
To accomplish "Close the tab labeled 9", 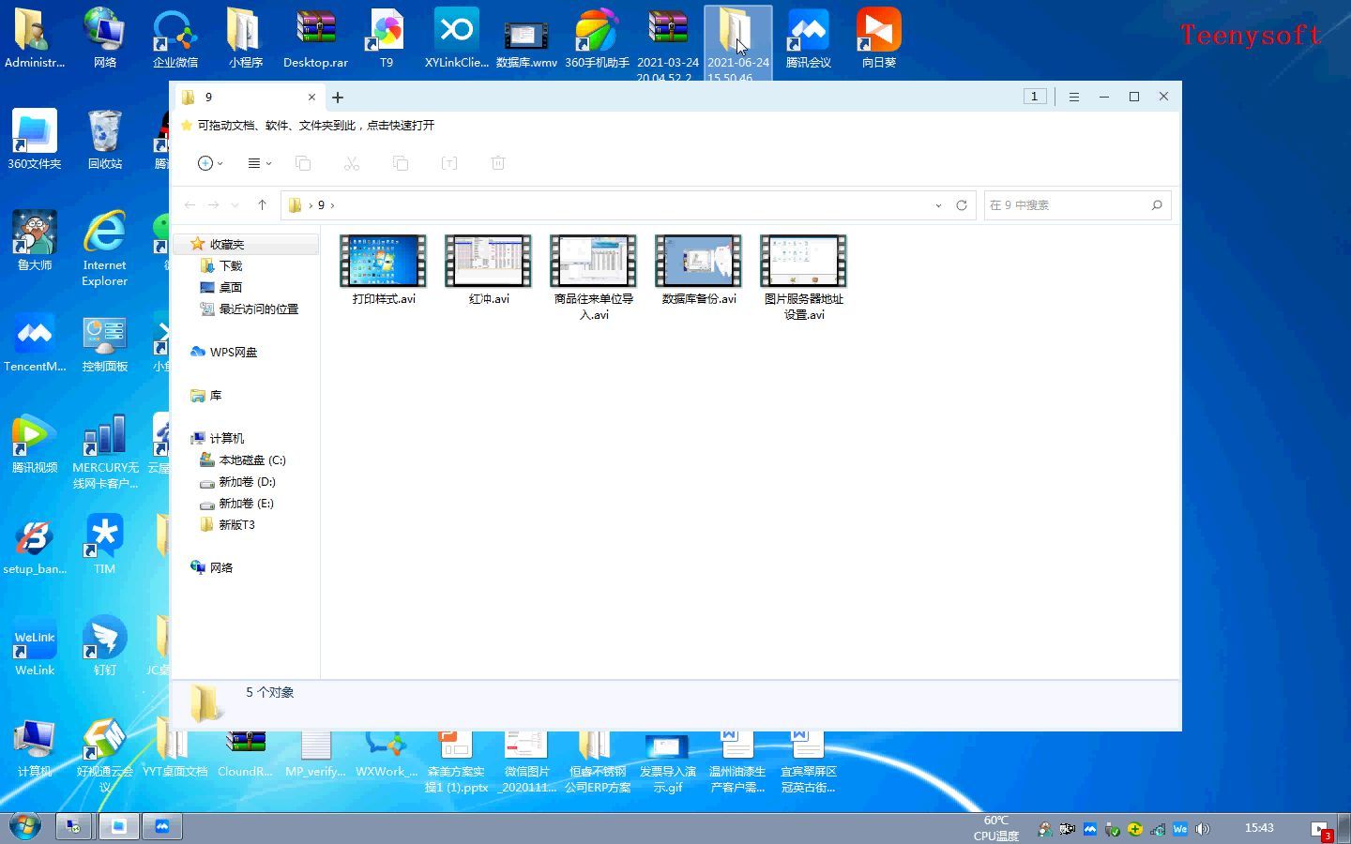I will (x=311, y=98).
